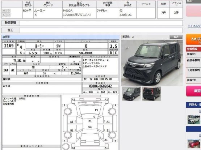Viewport: 201px width, 150px height.
Task: Click the U4 mark on the roof diagram
Action: click(90, 127)
